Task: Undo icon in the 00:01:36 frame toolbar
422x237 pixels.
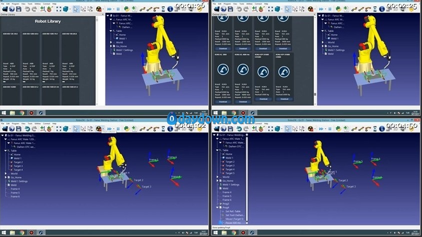Action: [27, 9]
